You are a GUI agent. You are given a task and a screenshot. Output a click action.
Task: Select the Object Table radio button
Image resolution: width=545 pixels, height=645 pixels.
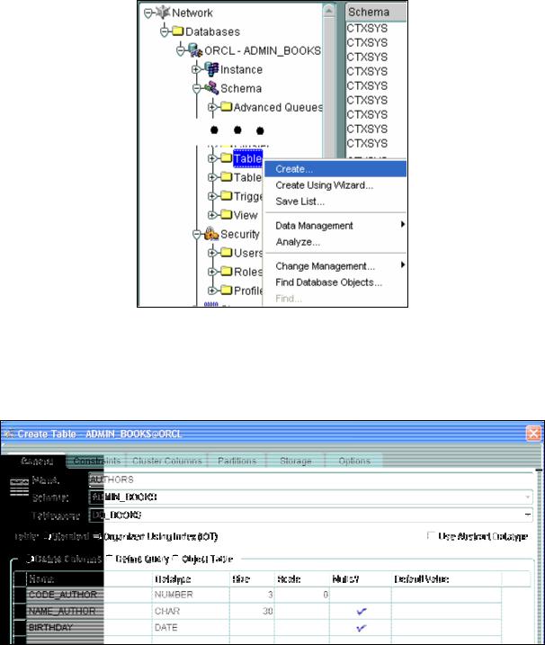(x=175, y=558)
